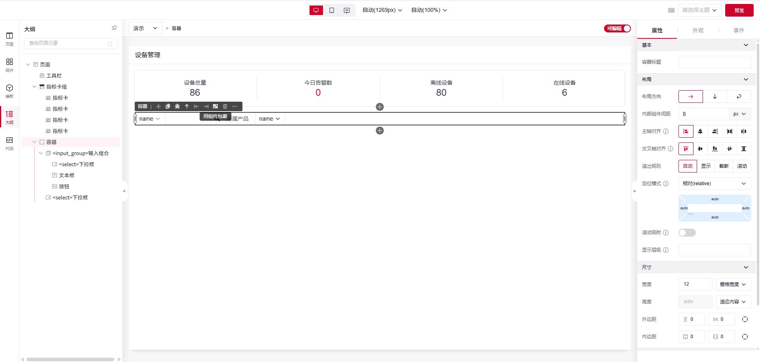Delete the container using the trash icon
760x362 pixels.
point(225,106)
